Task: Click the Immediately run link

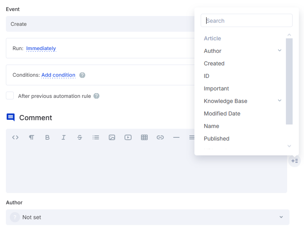Action: point(41,49)
